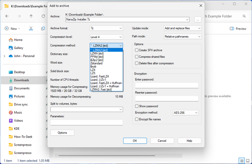Choose LZ5 compression method
This screenshot has height=164, width=252.
point(106,73)
